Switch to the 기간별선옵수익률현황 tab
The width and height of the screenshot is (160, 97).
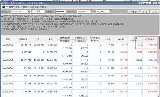tap(38, 7)
